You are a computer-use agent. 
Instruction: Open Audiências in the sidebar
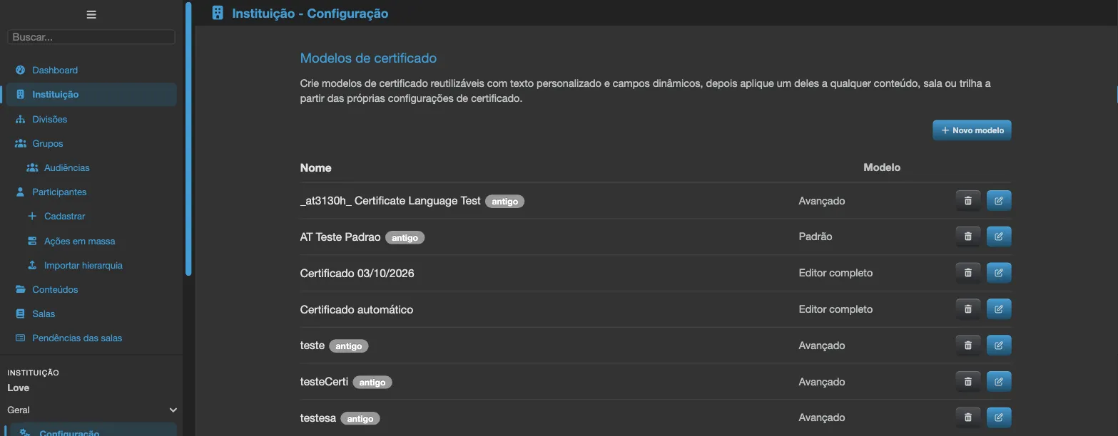[66, 167]
